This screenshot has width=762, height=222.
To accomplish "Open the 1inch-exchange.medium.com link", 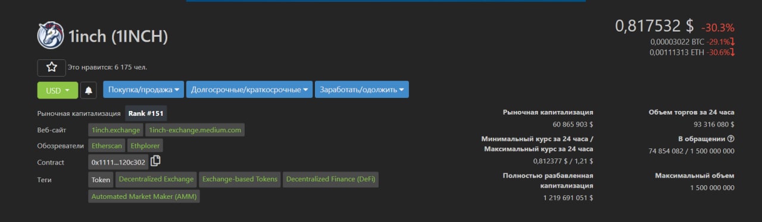I will [x=195, y=130].
